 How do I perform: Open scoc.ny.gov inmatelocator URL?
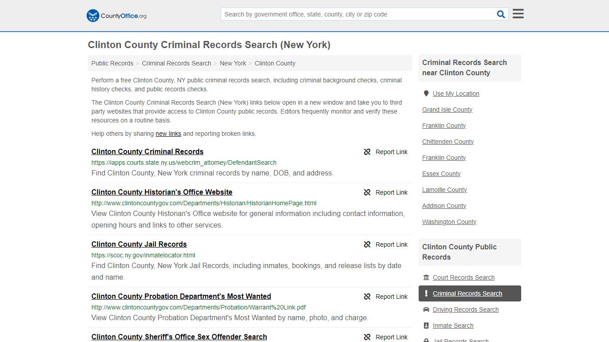point(143,255)
